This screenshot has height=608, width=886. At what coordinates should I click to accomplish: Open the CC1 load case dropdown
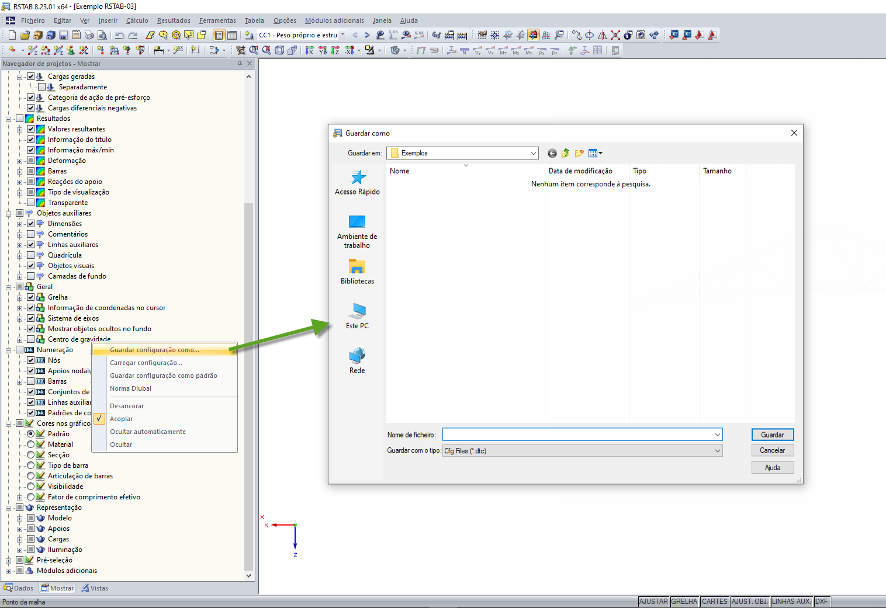[342, 35]
